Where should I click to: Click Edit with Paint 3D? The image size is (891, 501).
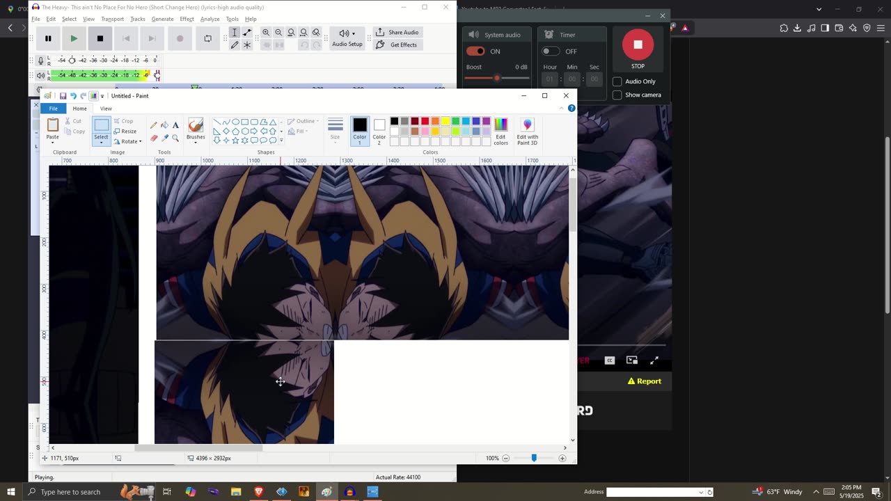[527, 131]
